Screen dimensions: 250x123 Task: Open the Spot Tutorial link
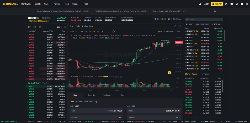(x=160, y=19)
